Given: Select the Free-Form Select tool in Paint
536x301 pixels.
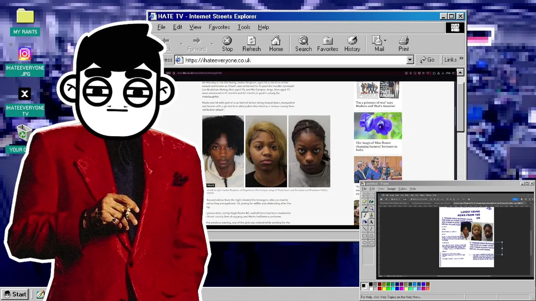Looking at the screenshot, I should click(x=364, y=195).
